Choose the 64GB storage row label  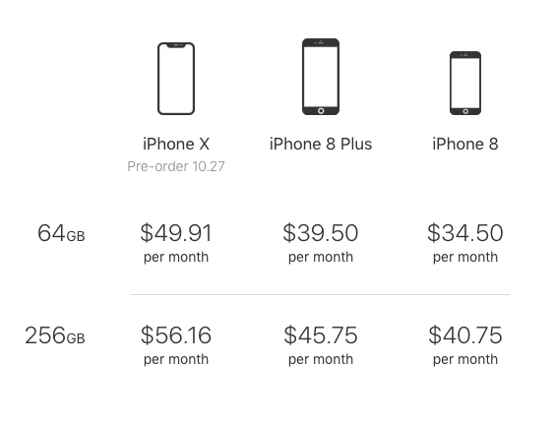[61, 233]
